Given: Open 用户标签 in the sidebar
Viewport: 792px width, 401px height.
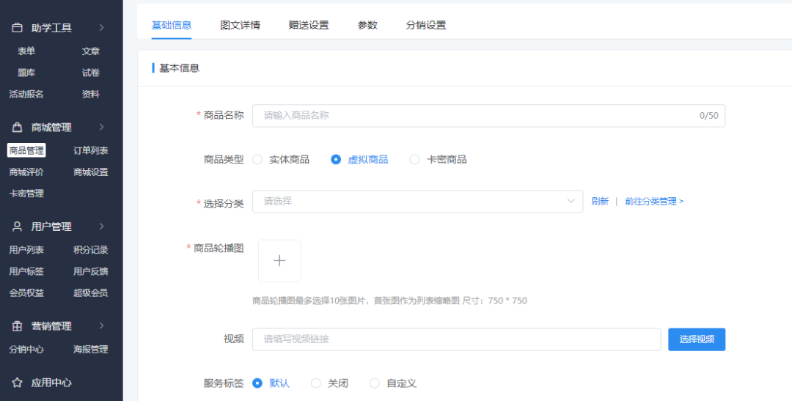Looking at the screenshot, I should point(26,272).
